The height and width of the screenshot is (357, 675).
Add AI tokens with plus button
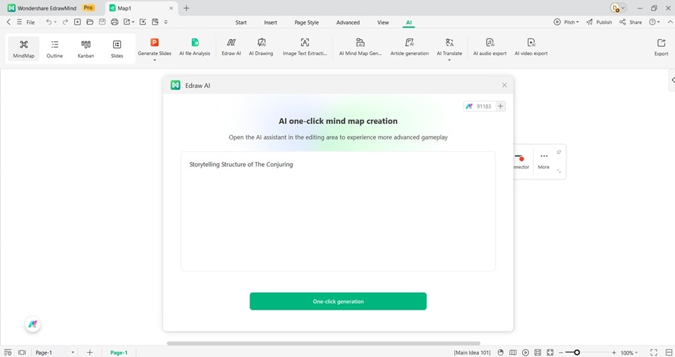pos(500,106)
